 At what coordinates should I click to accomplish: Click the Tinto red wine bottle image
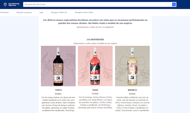click(58, 66)
